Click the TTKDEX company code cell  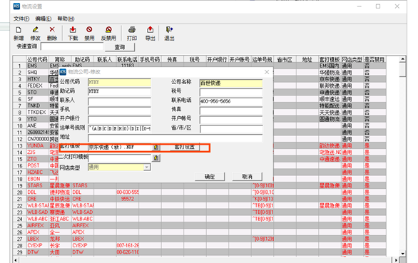tap(37, 112)
